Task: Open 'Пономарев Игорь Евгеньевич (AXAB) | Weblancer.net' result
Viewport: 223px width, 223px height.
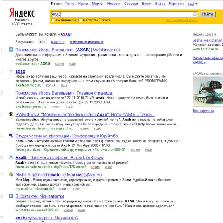Action: (x=67, y=50)
